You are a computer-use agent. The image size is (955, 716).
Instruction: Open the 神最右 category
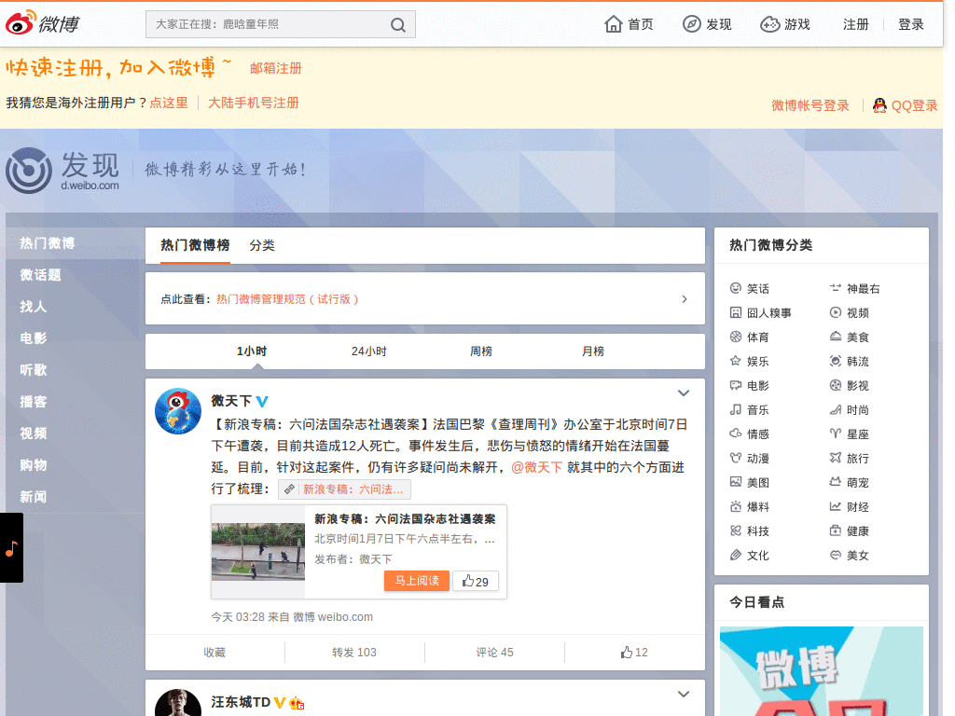click(x=854, y=289)
